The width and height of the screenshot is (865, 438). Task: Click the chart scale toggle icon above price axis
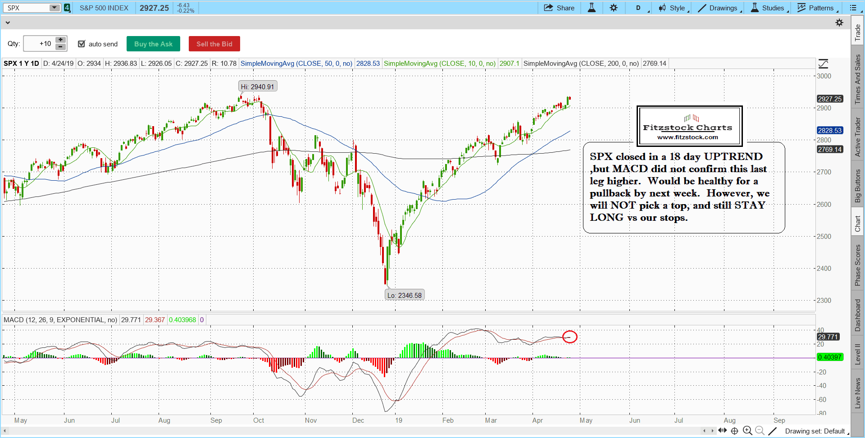pyautogui.click(x=823, y=64)
